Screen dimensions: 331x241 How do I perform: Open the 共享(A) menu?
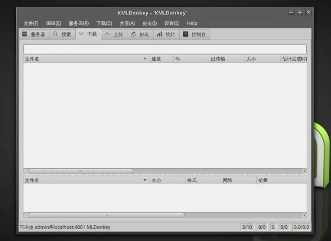127,23
